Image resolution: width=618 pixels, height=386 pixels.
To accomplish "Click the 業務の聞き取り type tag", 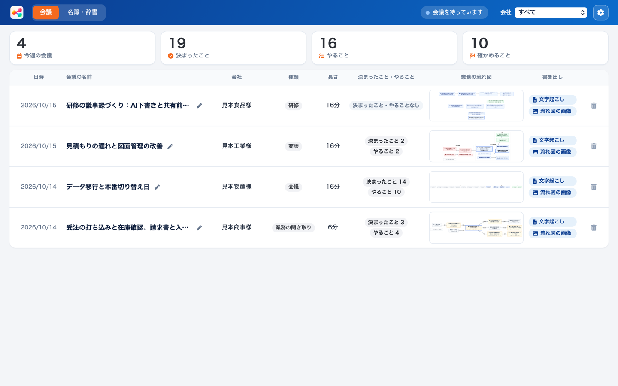I will [294, 228].
